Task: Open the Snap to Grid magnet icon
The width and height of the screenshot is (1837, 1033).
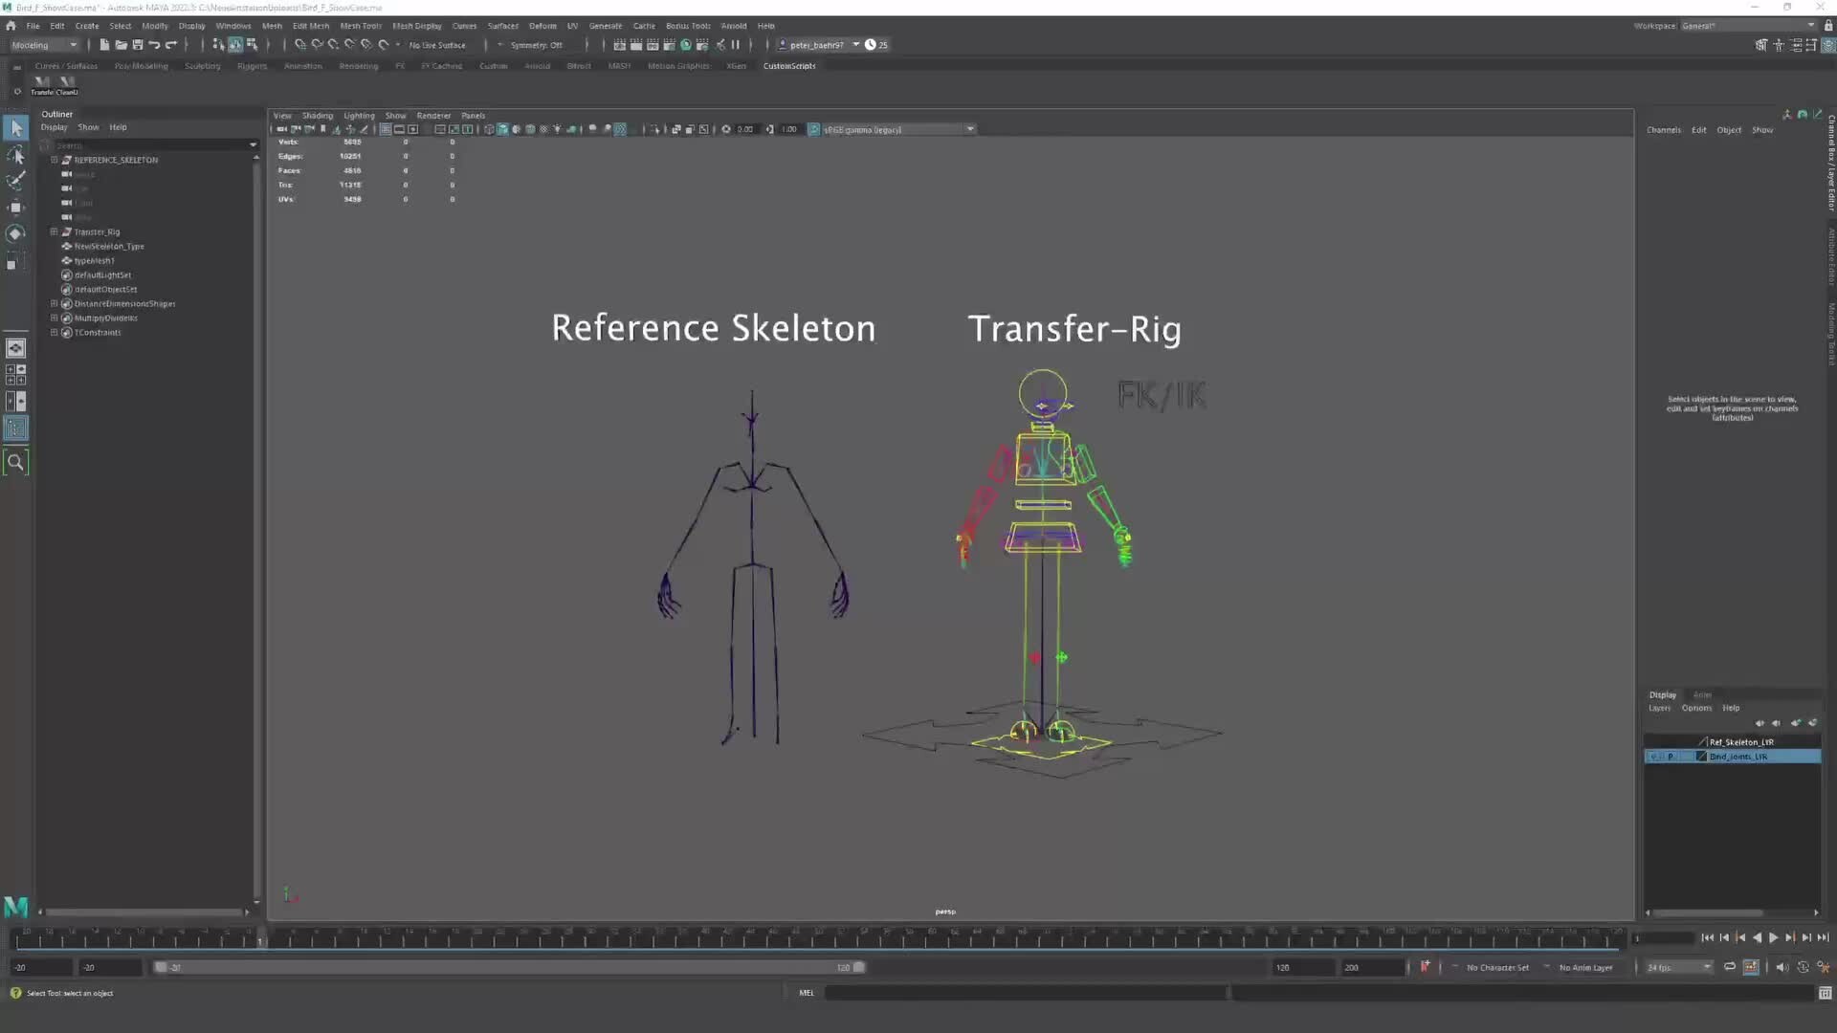Action: pyautogui.click(x=300, y=44)
